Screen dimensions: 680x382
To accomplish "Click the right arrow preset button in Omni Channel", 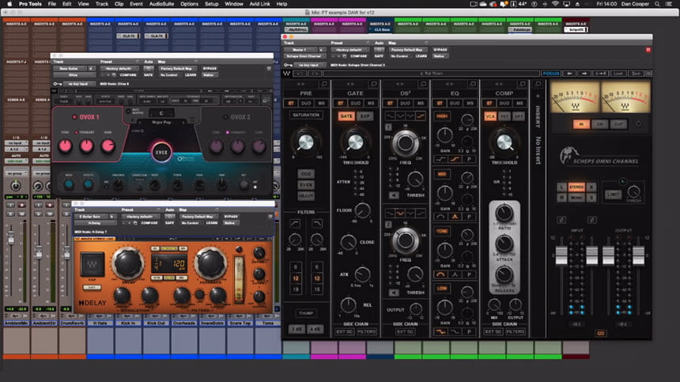I will pos(584,74).
